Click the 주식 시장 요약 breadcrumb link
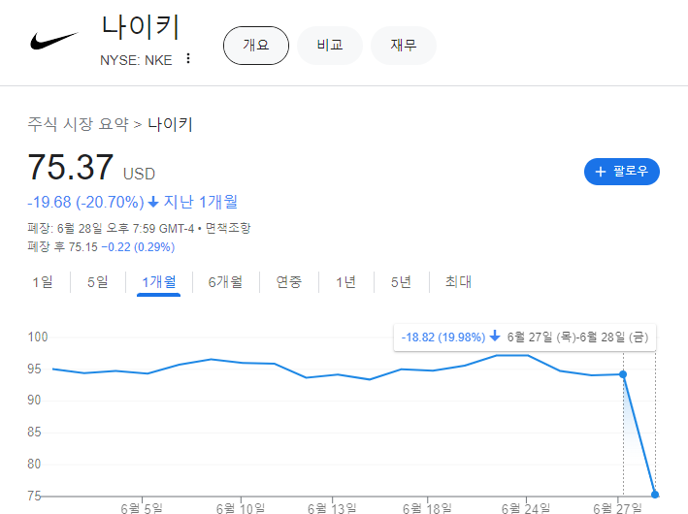Screen dimensions: 688x514 tap(78, 124)
